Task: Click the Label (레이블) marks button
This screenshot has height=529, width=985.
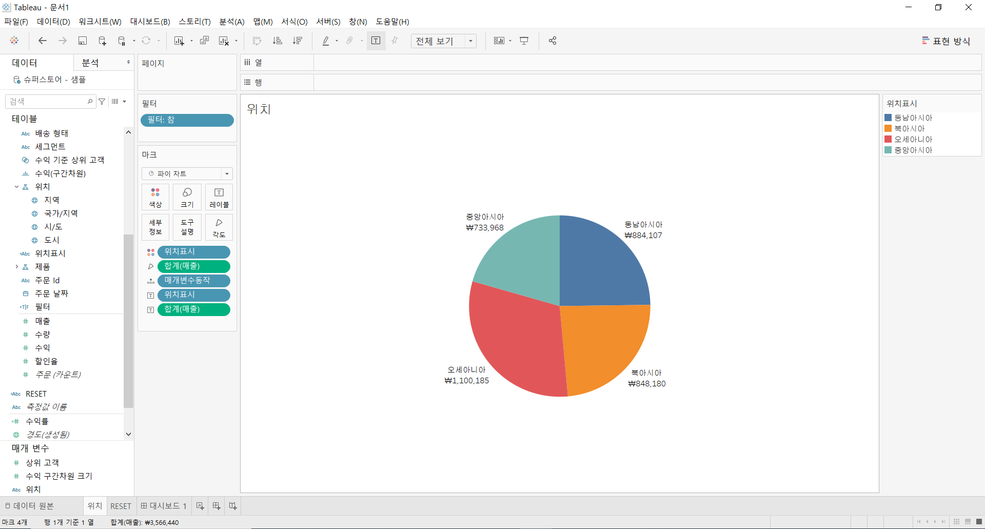Action: pyautogui.click(x=219, y=197)
